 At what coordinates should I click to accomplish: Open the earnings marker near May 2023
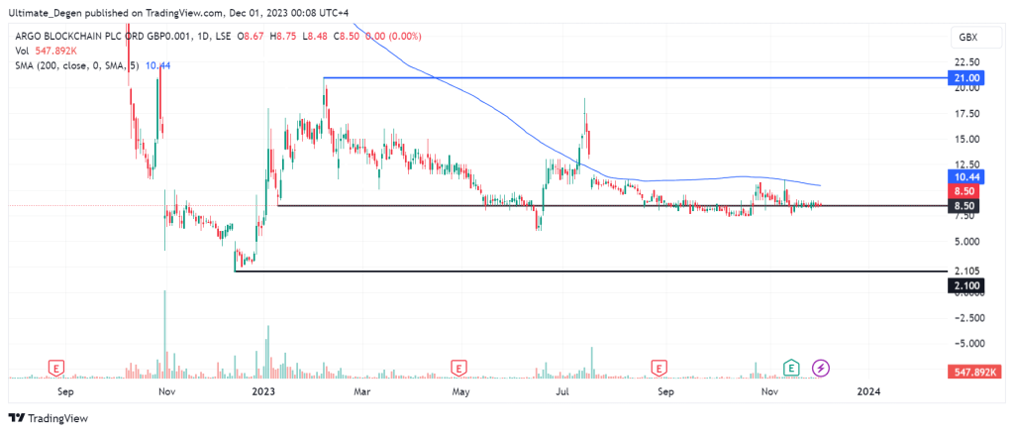tap(458, 368)
